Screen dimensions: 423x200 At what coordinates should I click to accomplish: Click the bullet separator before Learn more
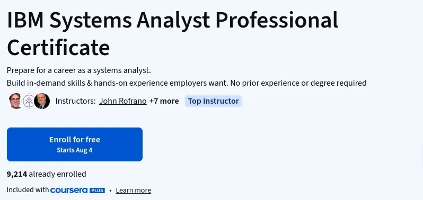110,190
